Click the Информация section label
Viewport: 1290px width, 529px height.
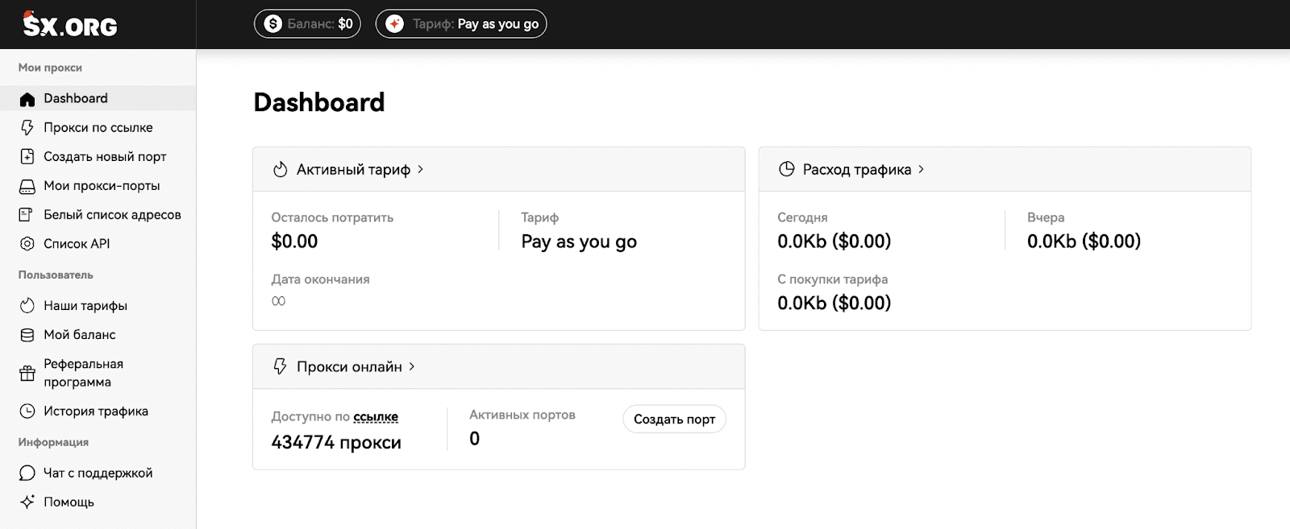pos(53,442)
